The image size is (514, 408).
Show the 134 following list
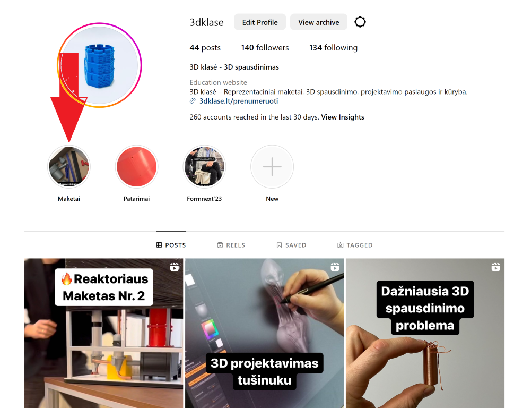click(x=333, y=48)
